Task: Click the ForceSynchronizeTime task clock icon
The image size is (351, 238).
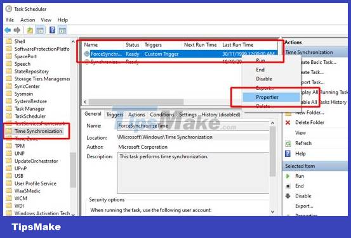Action: (x=86, y=54)
